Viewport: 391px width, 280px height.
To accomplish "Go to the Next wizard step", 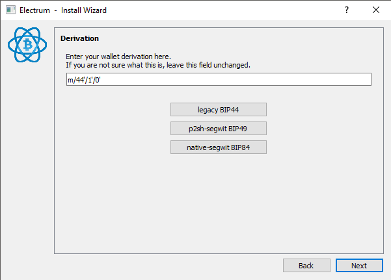I will click(359, 266).
